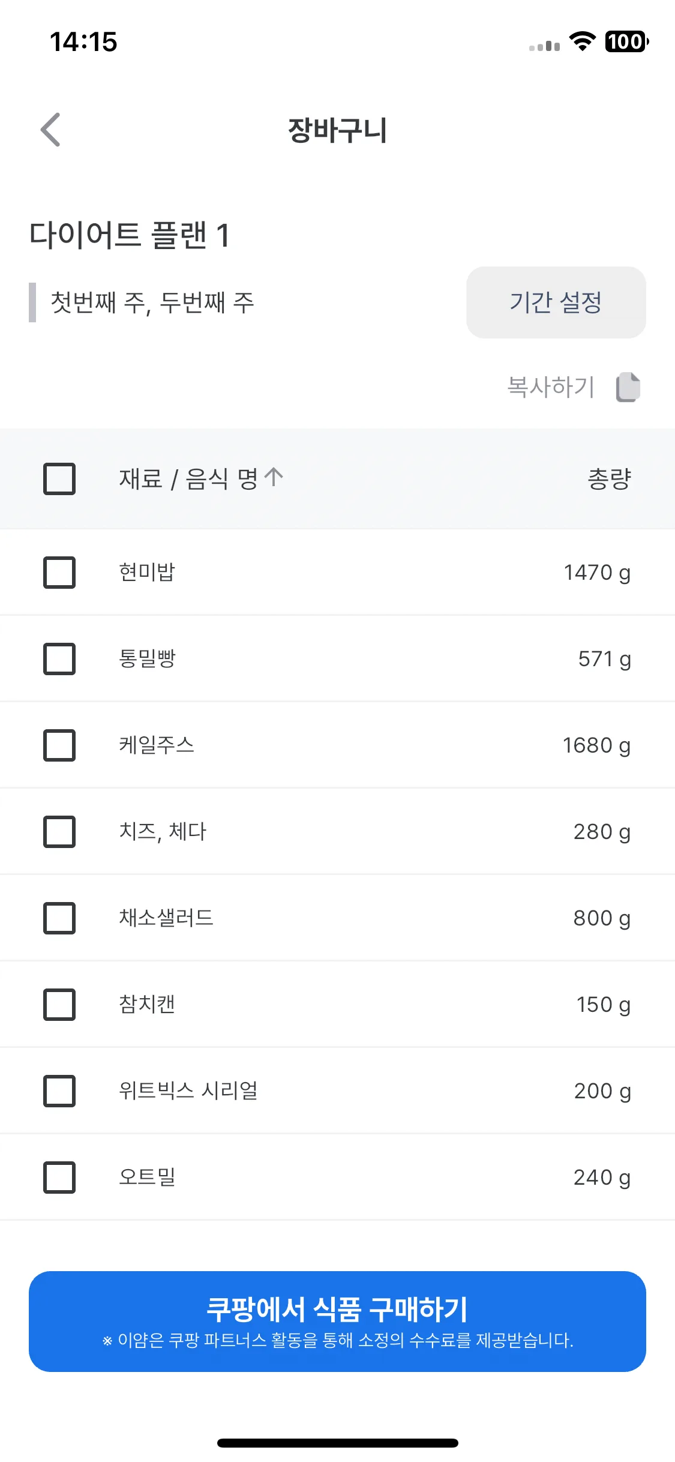Click the 복사하기 text link
Image resolution: width=675 pixels, height=1462 pixels.
coord(551,387)
